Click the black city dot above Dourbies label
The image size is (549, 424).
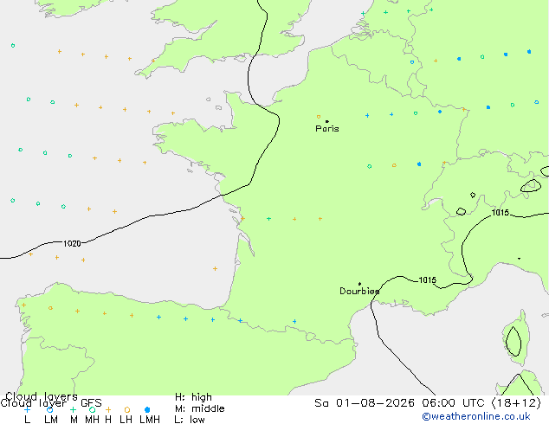[x=359, y=284]
